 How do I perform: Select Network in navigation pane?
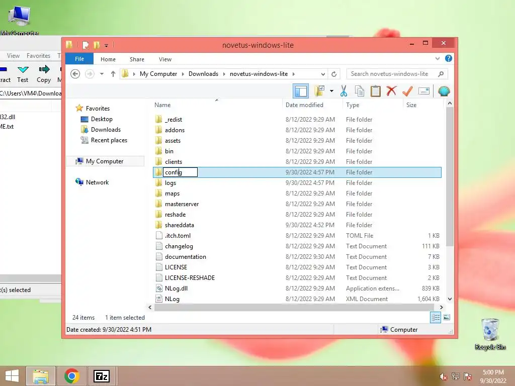[x=97, y=182]
